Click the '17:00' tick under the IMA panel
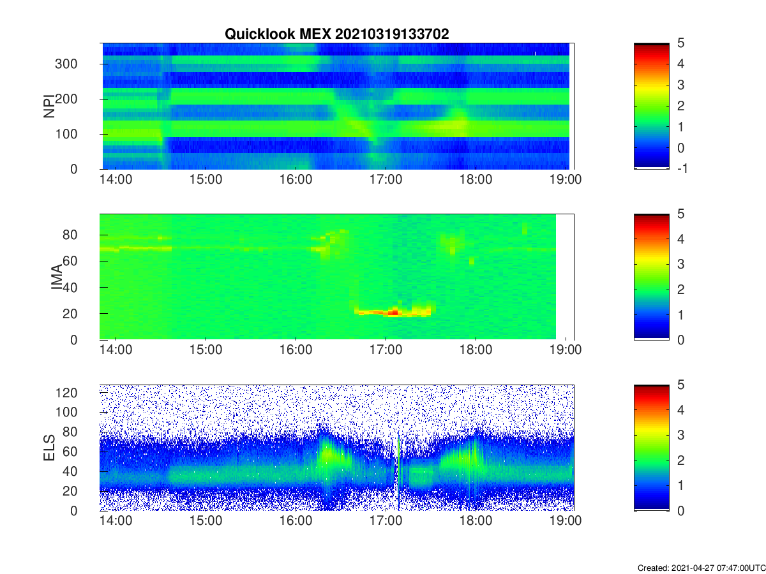The height and width of the screenshot is (574, 766). pos(386,351)
